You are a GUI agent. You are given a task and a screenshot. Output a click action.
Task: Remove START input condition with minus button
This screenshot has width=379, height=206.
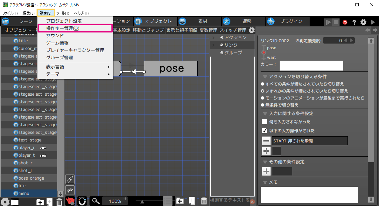(x=266, y=141)
